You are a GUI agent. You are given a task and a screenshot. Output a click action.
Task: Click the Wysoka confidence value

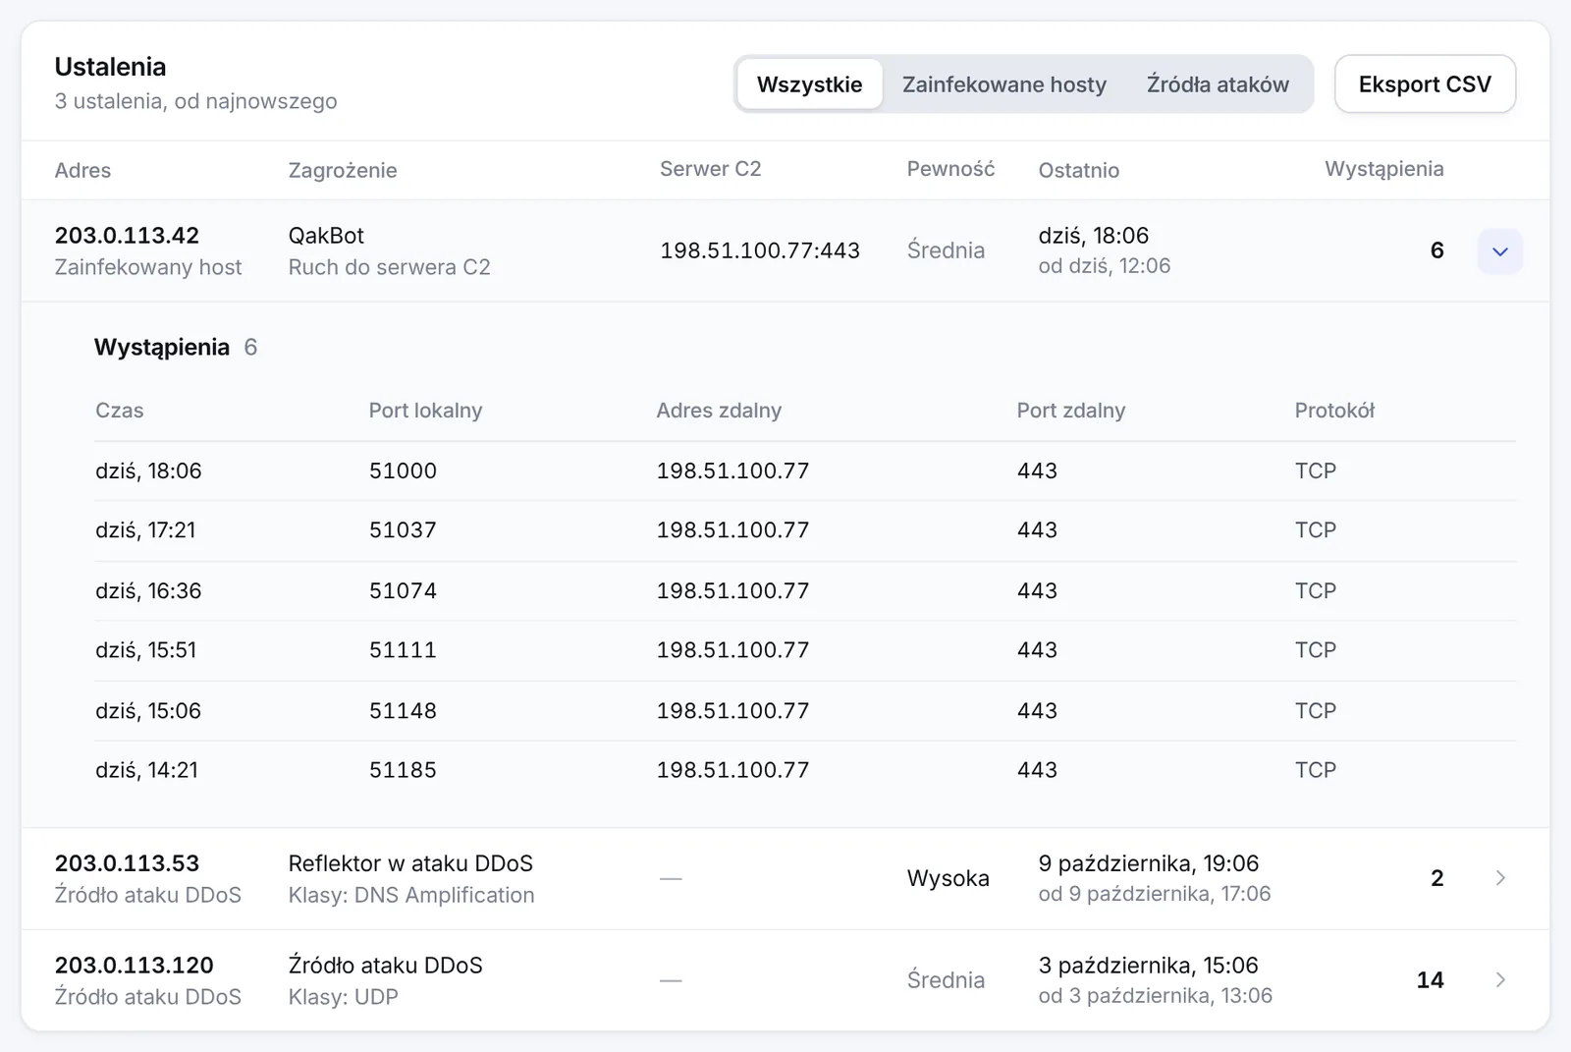948,878
